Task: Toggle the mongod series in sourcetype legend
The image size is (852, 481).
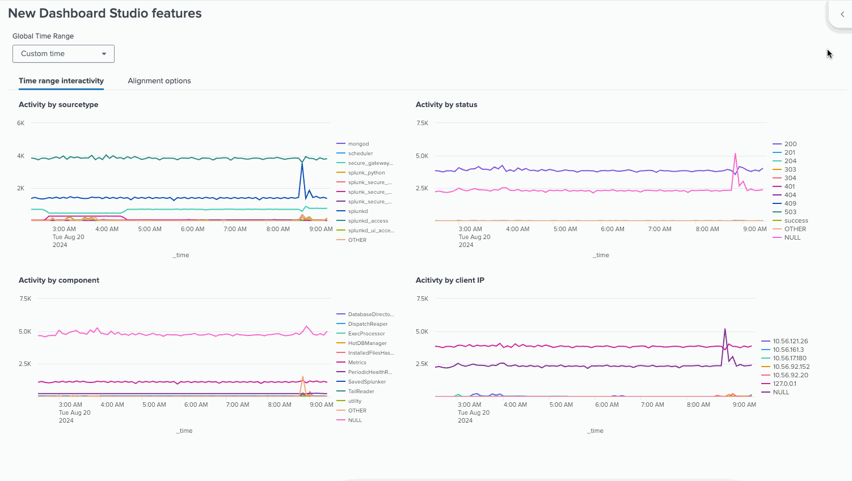Action: point(358,144)
